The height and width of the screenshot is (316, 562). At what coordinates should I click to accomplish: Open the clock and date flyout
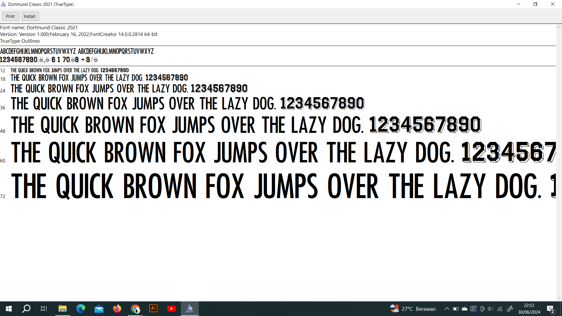pyautogui.click(x=529, y=309)
